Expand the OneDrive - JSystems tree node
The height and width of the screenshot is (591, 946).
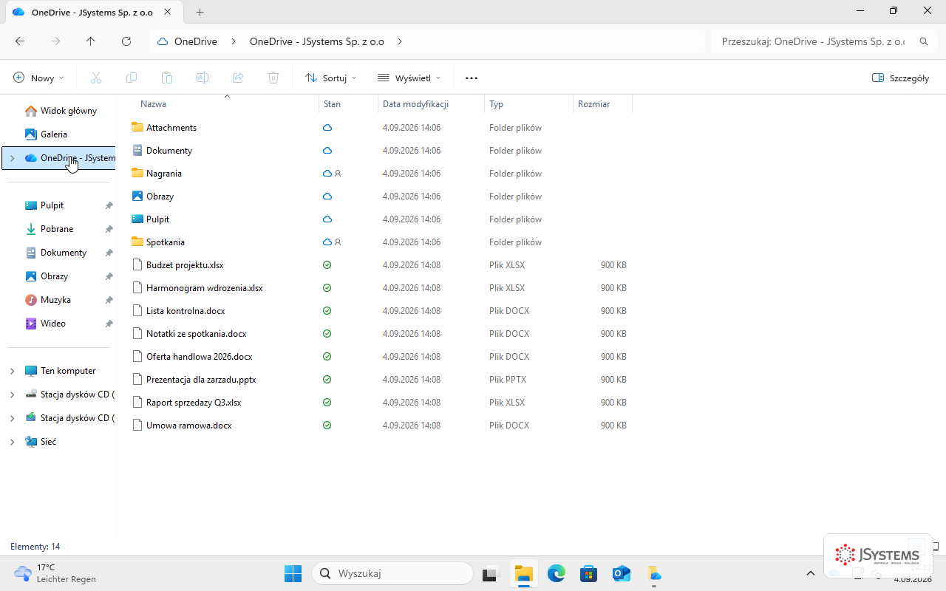click(x=12, y=158)
